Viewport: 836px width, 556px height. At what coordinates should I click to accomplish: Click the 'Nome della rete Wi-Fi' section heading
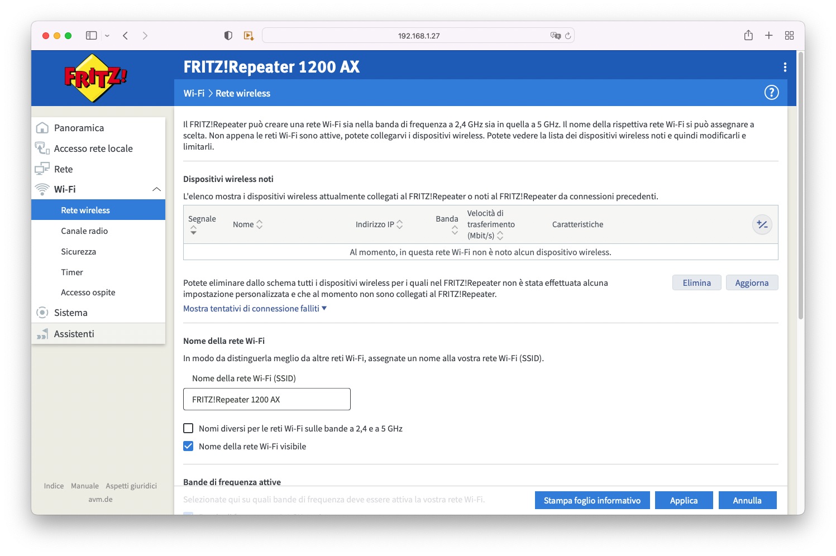point(224,341)
